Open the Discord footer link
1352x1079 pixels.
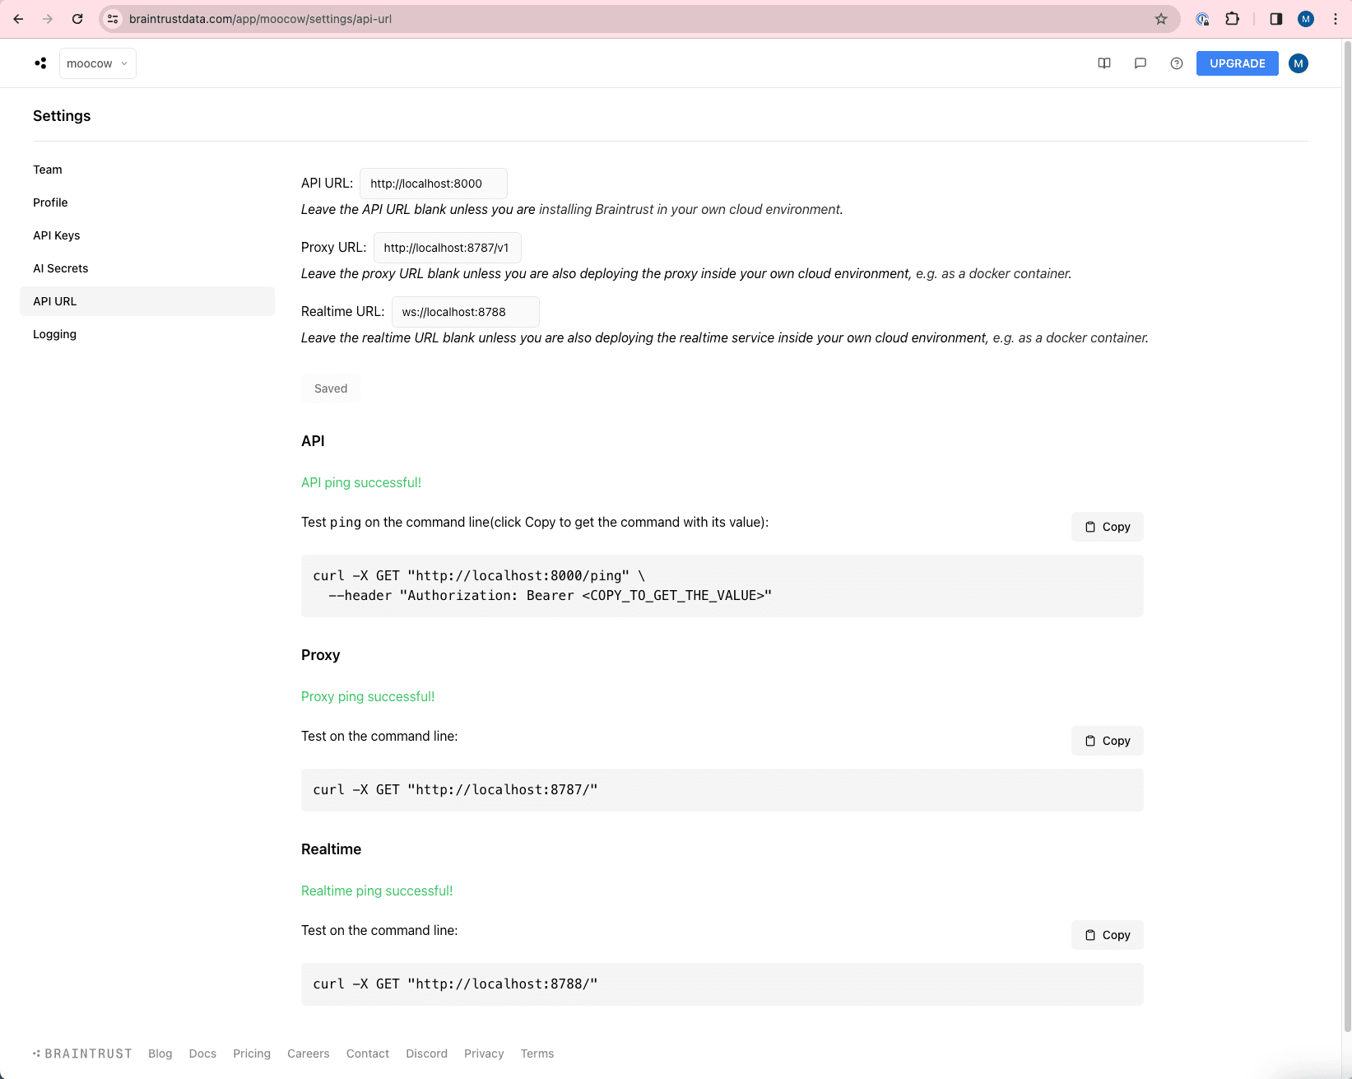coord(426,1053)
